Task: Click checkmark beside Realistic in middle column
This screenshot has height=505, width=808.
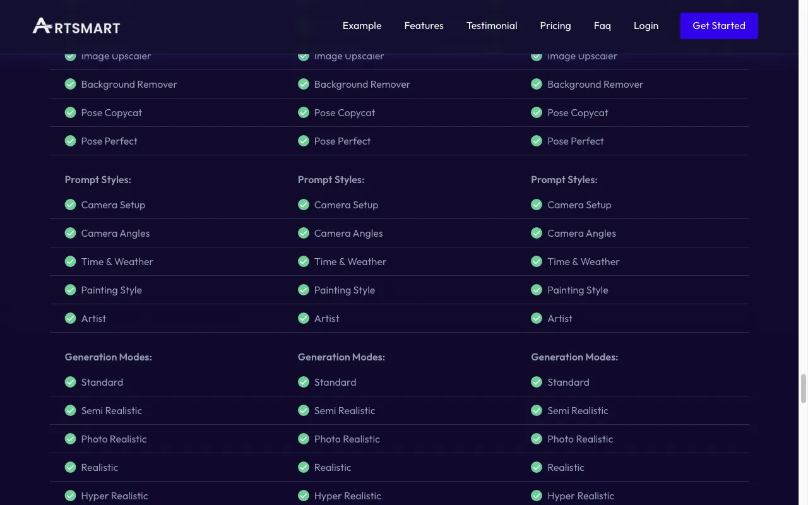Action: pos(304,467)
